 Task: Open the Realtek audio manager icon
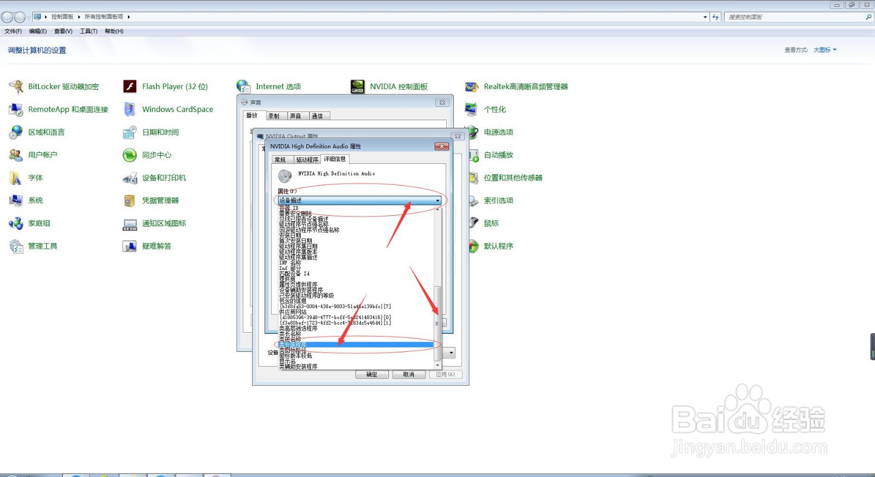click(x=471, y=86)
